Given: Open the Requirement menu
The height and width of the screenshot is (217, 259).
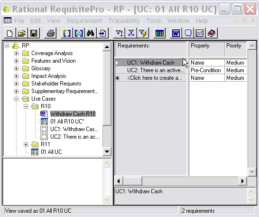Looking at the screenshot, I should (x=84, y=21).
